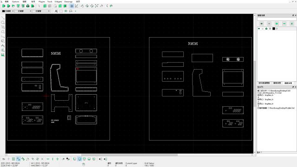Screen dimensions: 297x167
Task: Click the Snap on Endpoints icon
Action: pyautogui.click(x=18, y=159)
